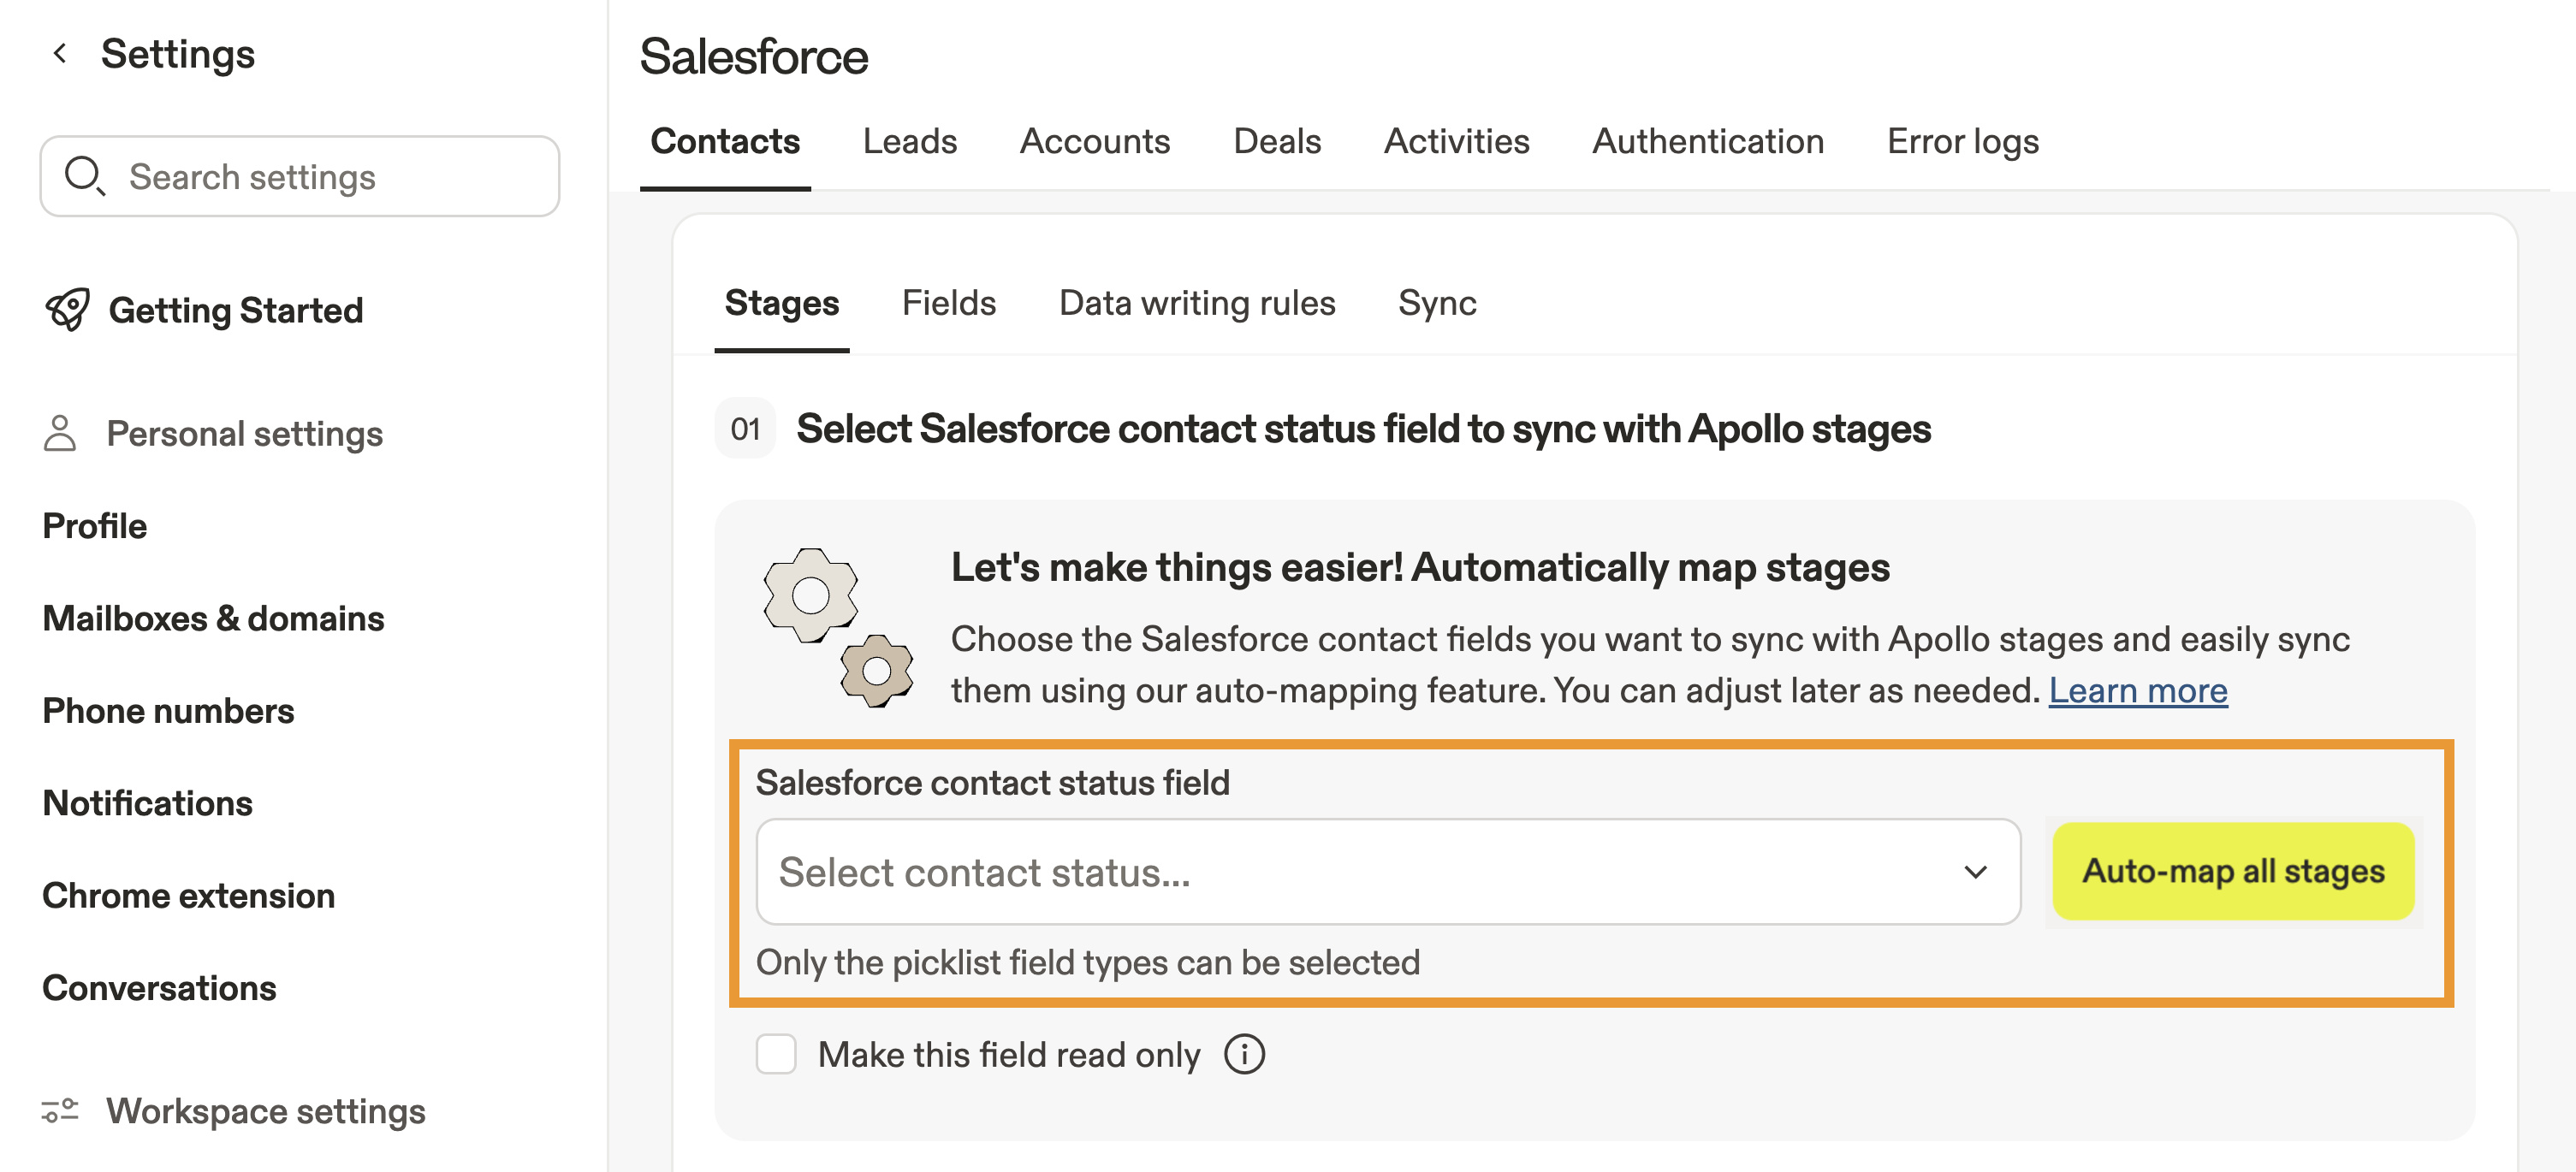The width and height of the screenshot is (2576, 1172).
Task: Follow the Learn more link
Action: 2137,691
